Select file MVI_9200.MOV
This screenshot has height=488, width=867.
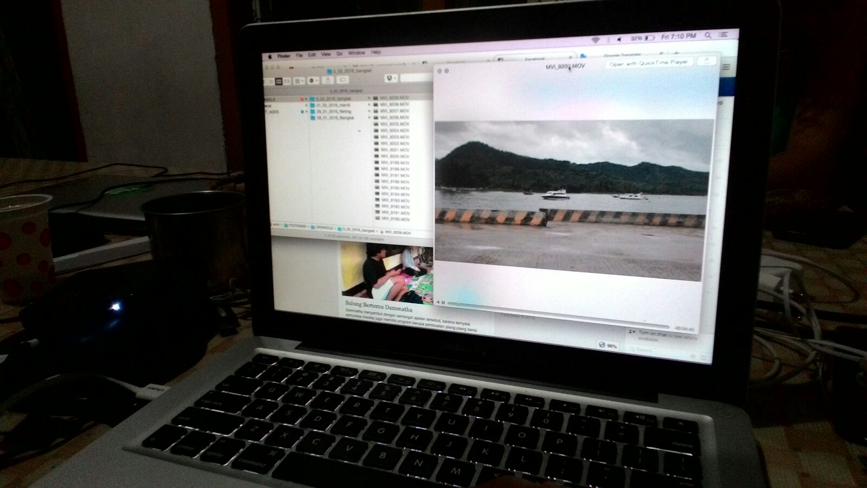coord(392,156)
